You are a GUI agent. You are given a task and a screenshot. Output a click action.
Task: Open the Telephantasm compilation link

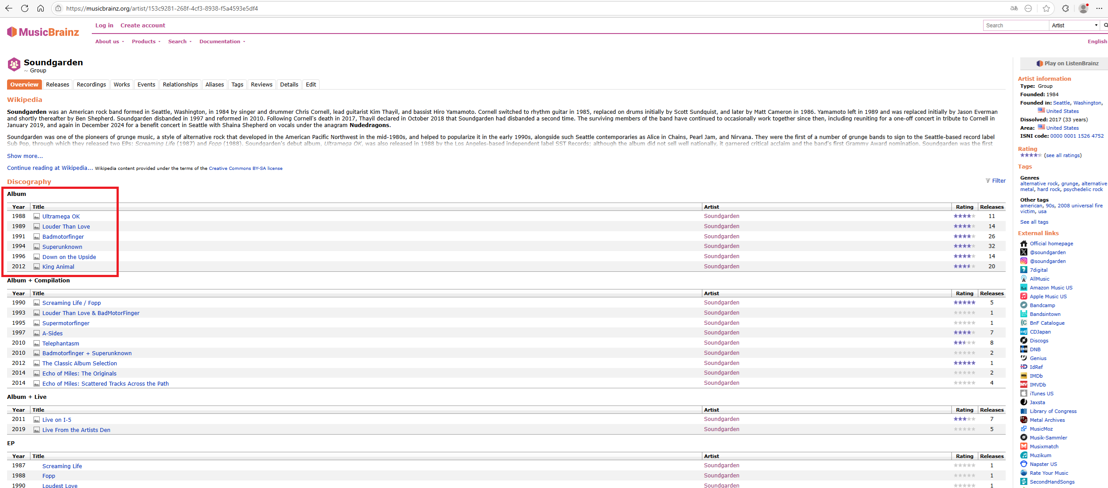click(x=60, y=343)
